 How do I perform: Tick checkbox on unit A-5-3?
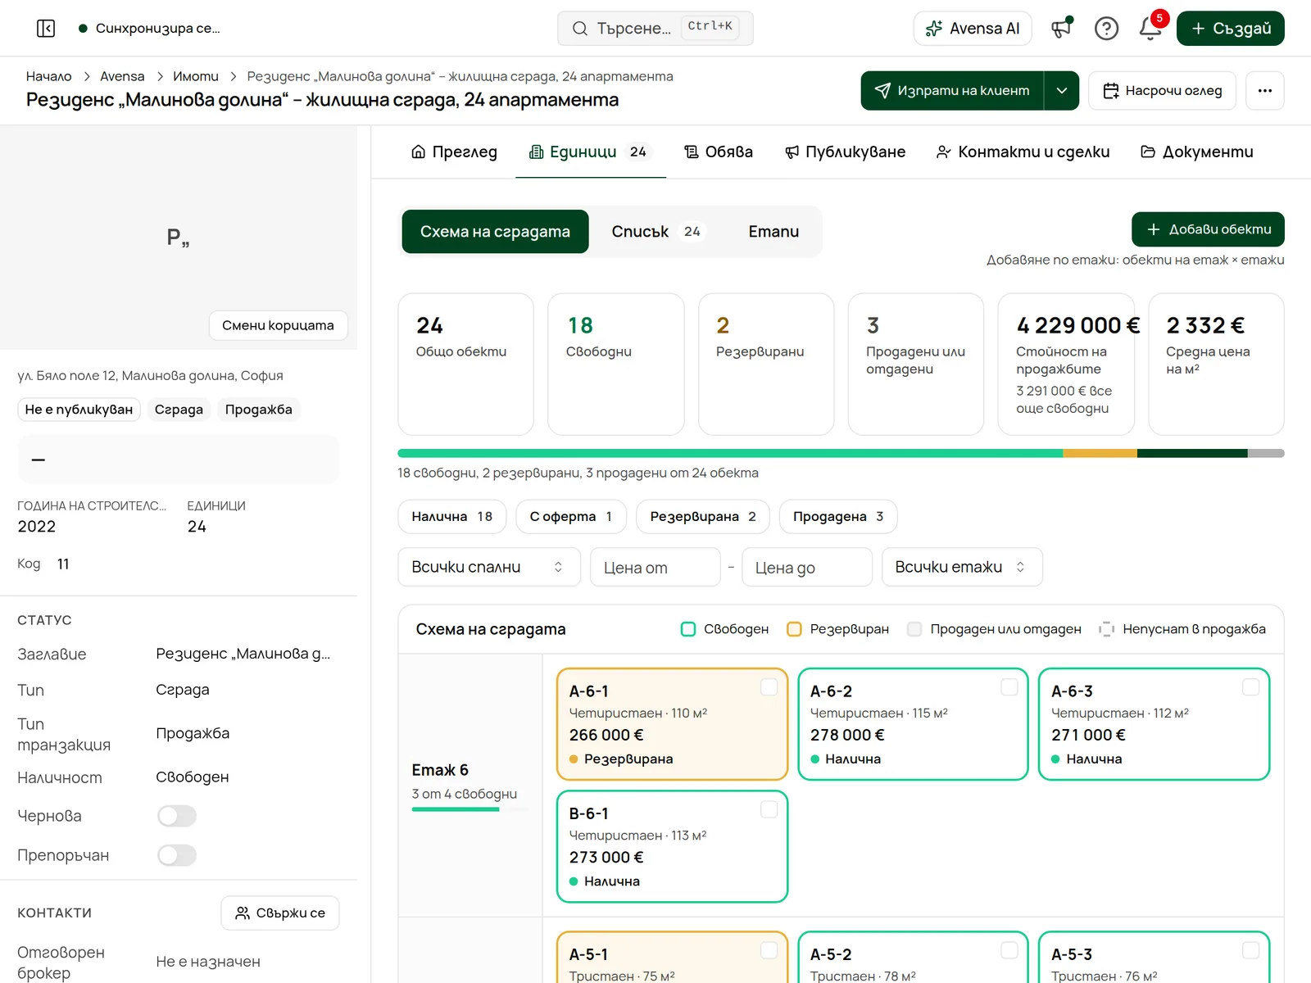[1250, 950]
